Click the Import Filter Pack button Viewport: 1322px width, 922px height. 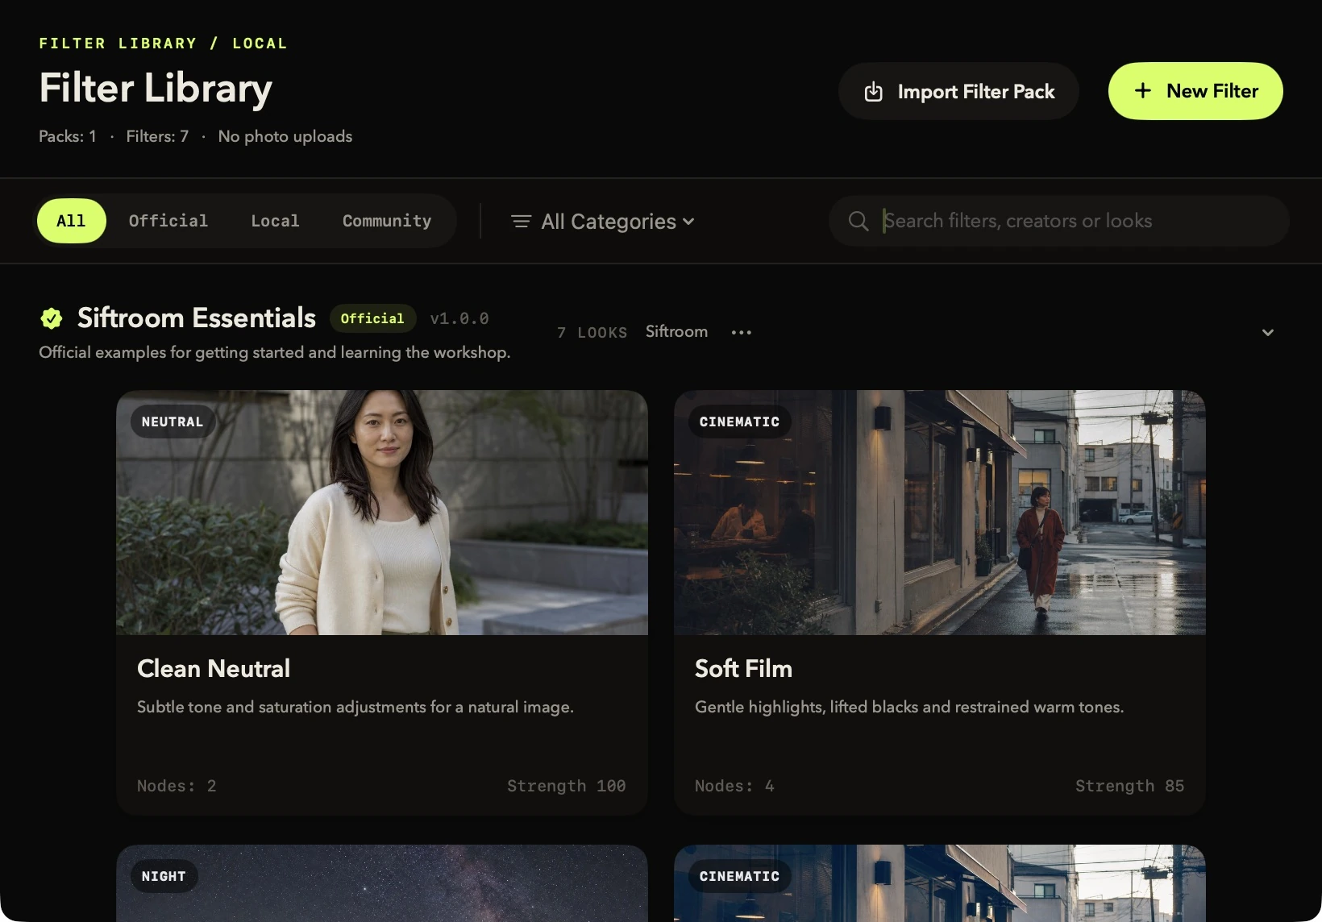coord(958,91)
